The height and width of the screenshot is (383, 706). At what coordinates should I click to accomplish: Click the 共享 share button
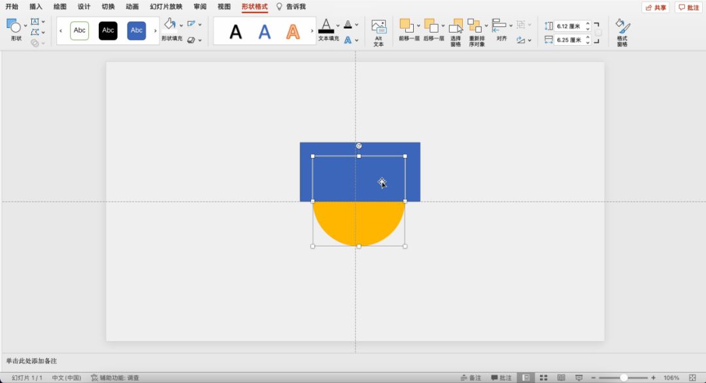[656, 8]
